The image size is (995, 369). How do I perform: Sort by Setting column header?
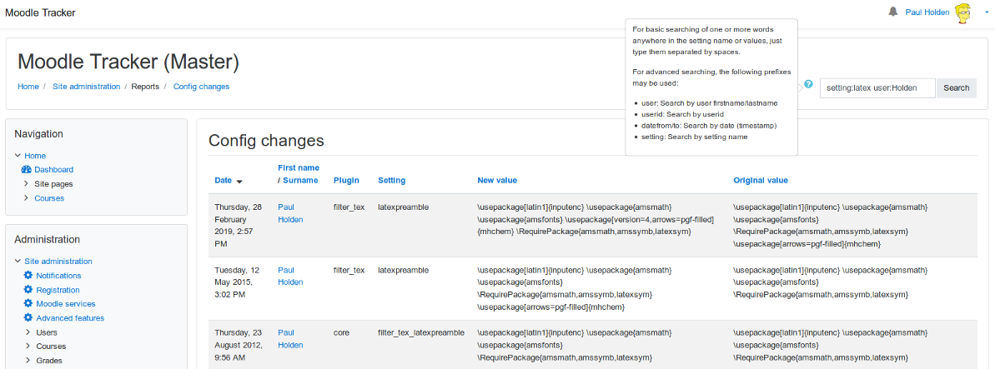click(x=391, y=180)
